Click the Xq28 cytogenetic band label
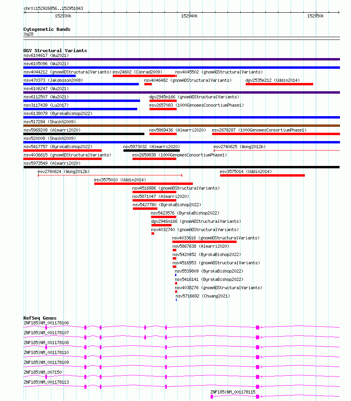Viewport: 351px width, 401px height. point(28,34)
